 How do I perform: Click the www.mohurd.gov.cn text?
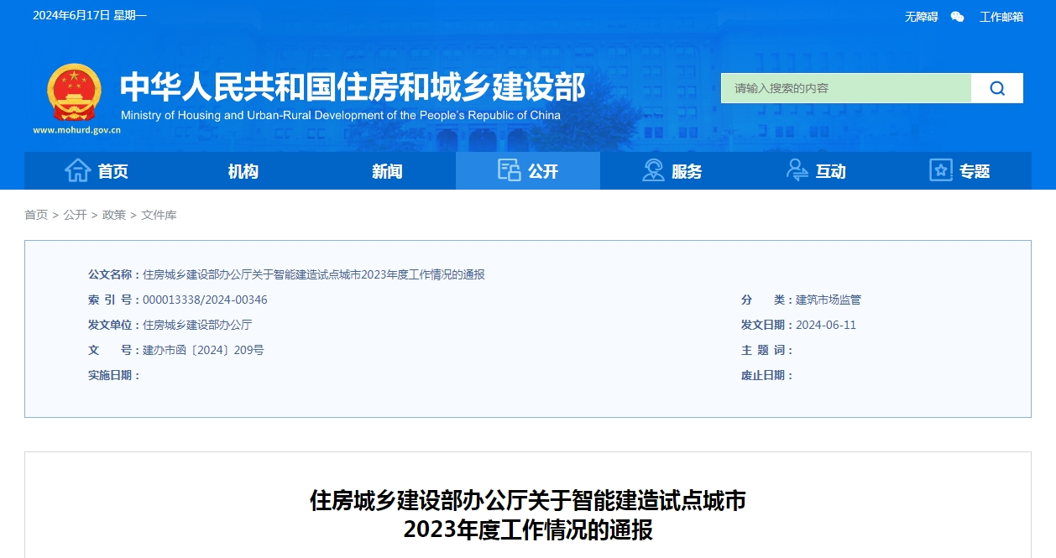point(76,130)
